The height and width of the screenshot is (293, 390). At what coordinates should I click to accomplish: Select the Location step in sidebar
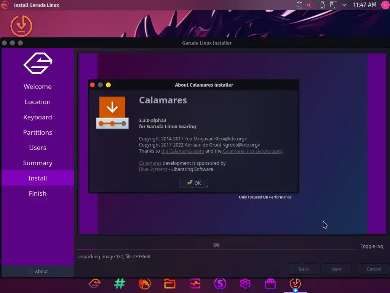[x=38, y=102]
